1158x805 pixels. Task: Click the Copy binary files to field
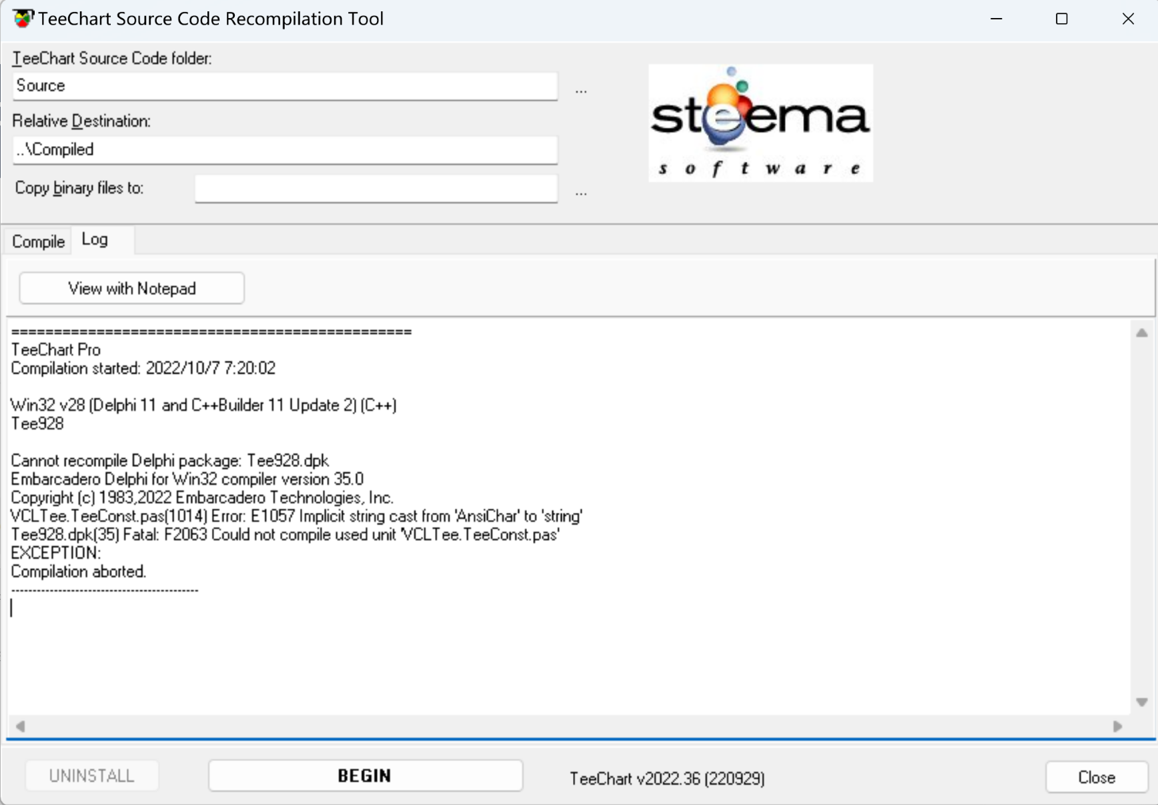tap(376, 189)
